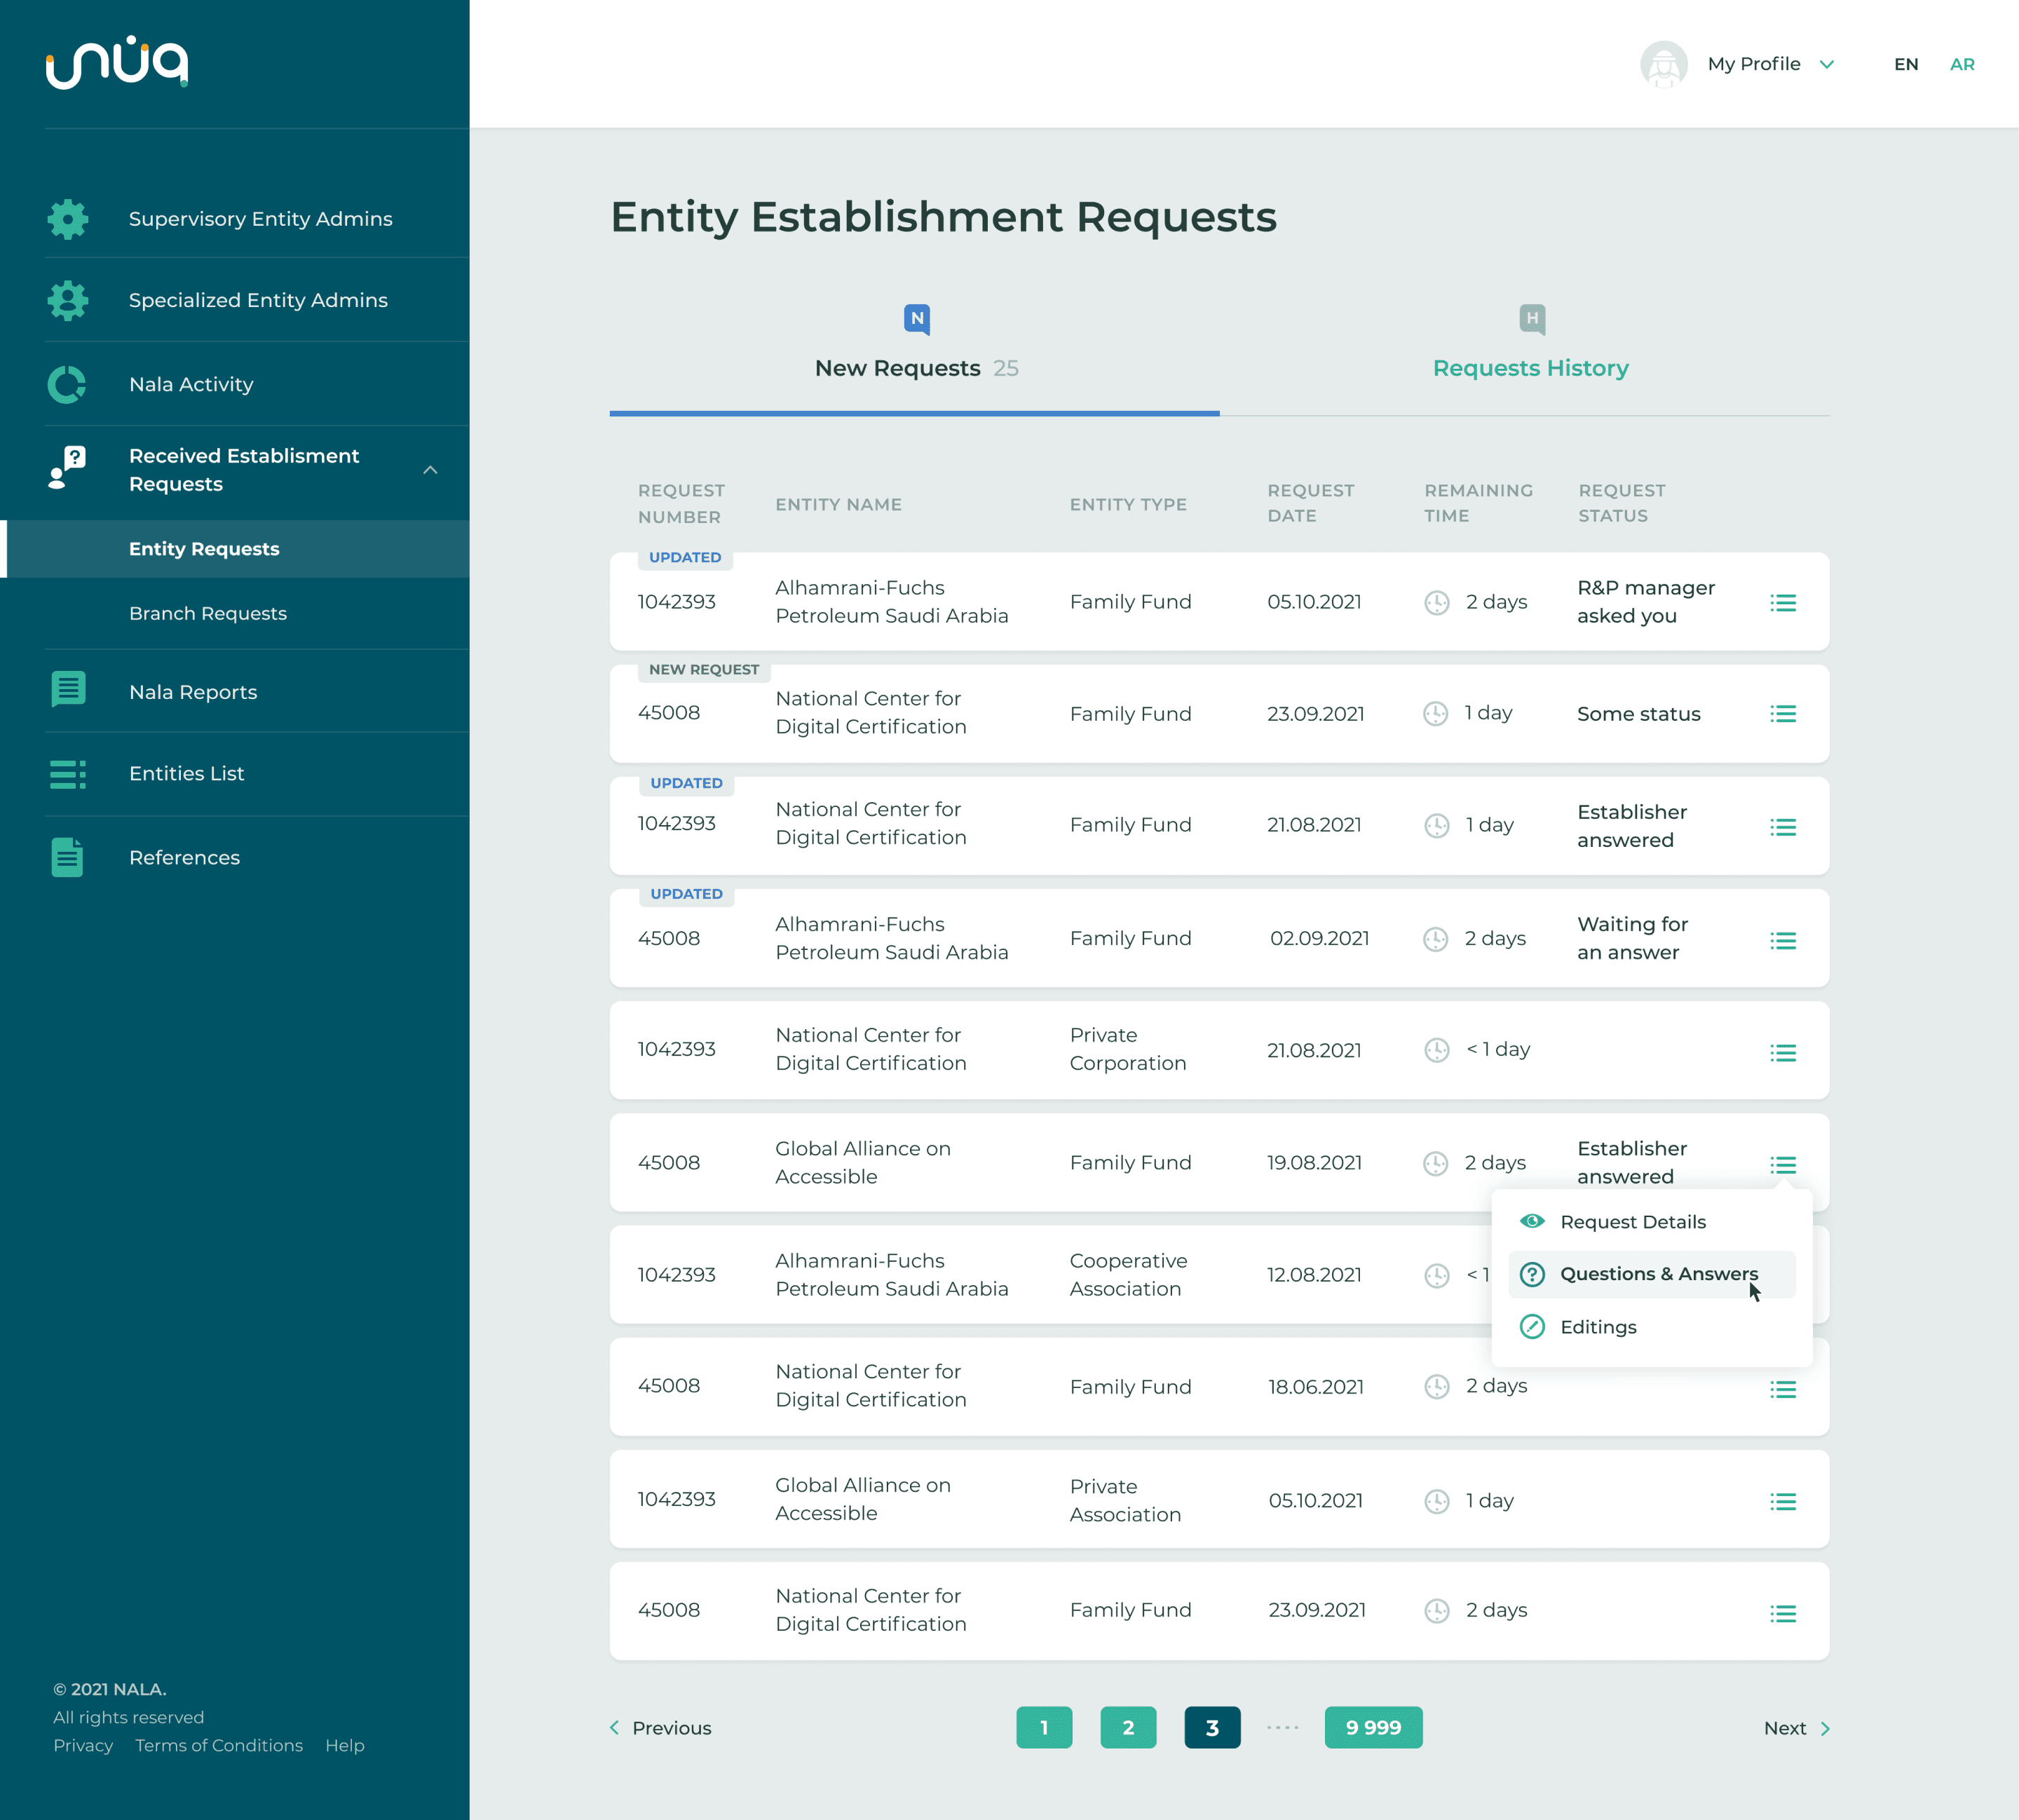This screenshot has height=1820, width=2019.
Task: Open actions menu for the 21.08.2021 Establisher answered row
Action: [1783, 827]
